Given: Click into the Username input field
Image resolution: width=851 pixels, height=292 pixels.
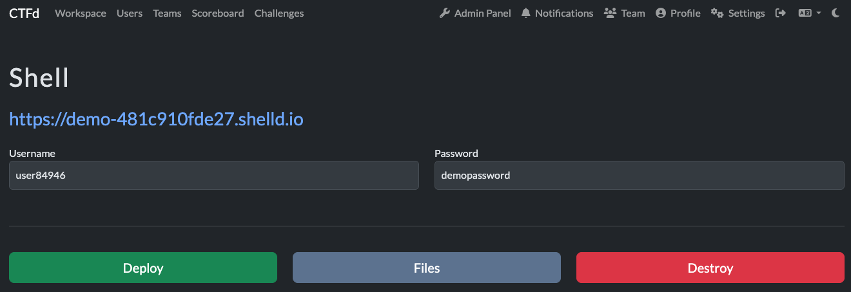Looking at the screenshot, I should [x=213, y=175].
